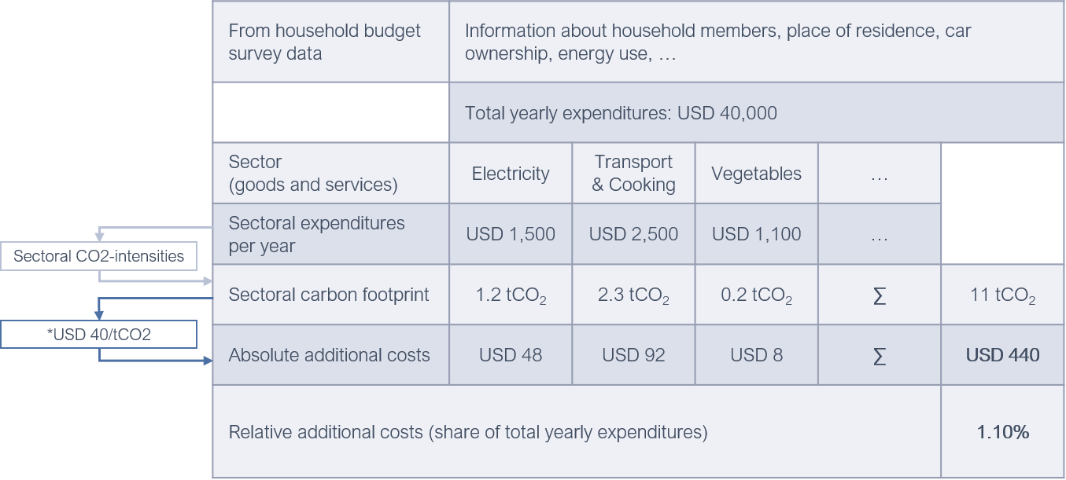Select the USD 92 additional cost cell
Viewport: 1066px width, 480px height.
tap(633, 355)
